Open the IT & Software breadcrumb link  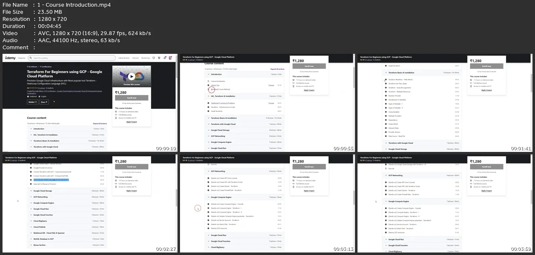(32, 67)
